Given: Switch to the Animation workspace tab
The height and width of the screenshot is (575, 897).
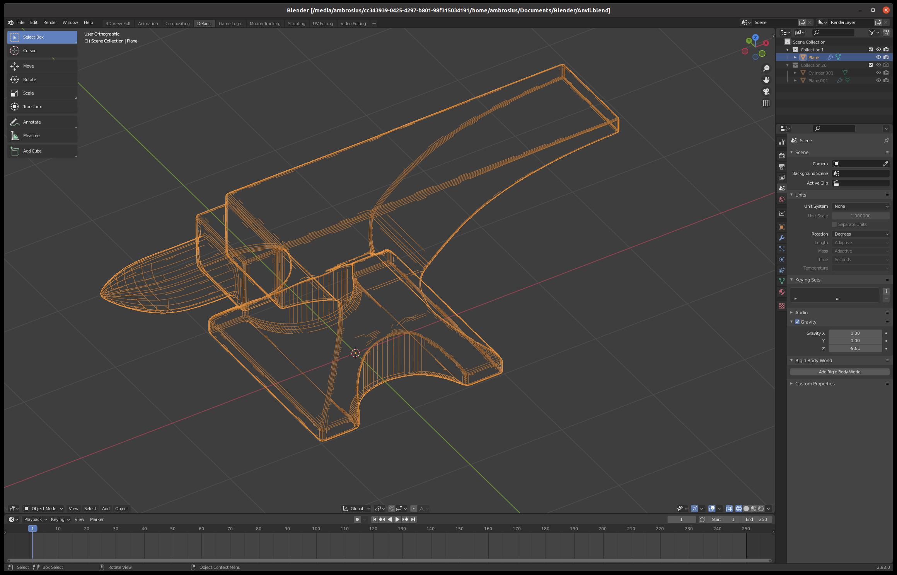Looking at the screenshot, I should [x=148, y=24].
